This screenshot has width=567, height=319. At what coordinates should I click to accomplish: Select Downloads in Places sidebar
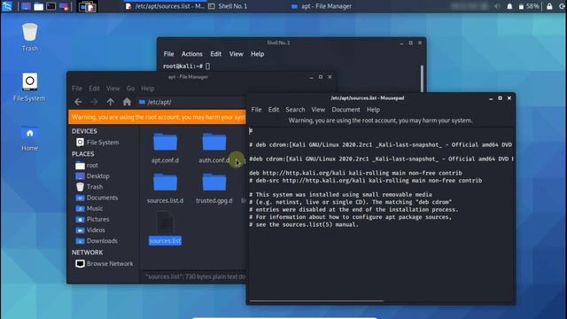point(97,241)
